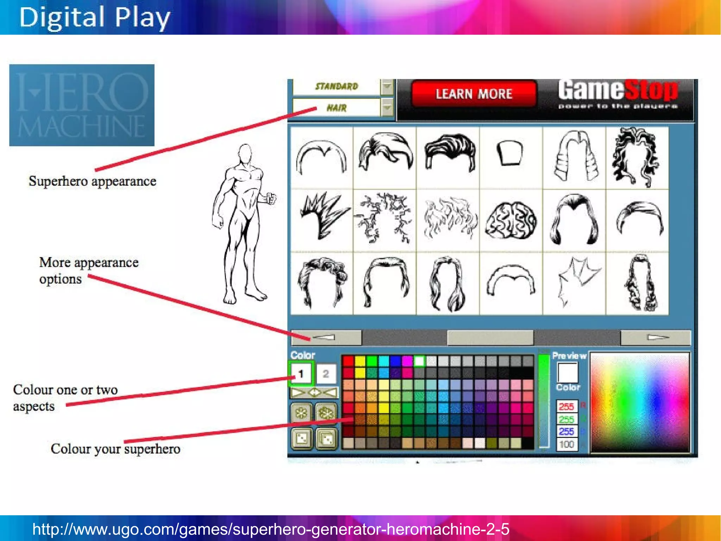Click the stacked dice randomize-all button
The image size is (721, 541).
coord(326,439)
